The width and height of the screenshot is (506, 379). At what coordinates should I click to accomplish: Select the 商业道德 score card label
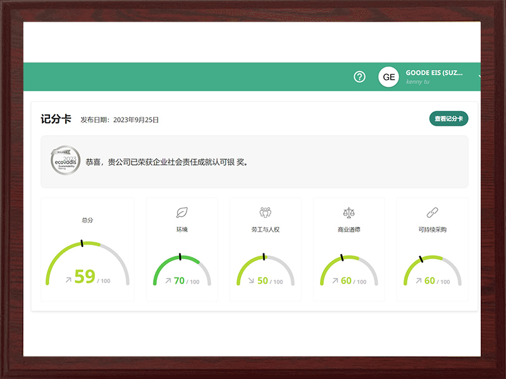tap(349, 230)
